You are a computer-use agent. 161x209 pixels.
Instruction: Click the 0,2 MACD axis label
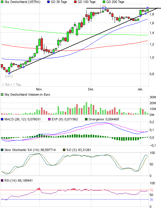pos(152,122)
